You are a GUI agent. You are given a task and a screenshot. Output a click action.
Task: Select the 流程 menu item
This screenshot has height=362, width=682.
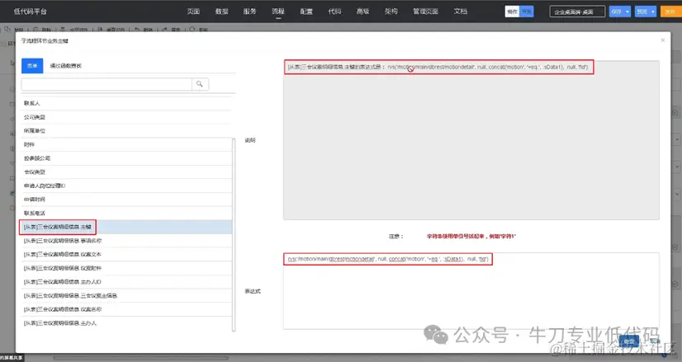[x=278, y=12]
